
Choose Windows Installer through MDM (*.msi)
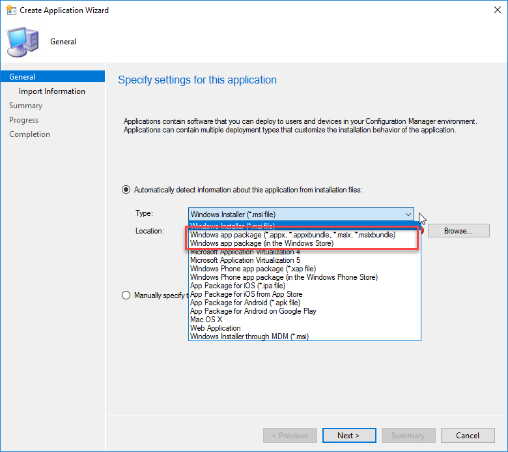click(249, 337)
